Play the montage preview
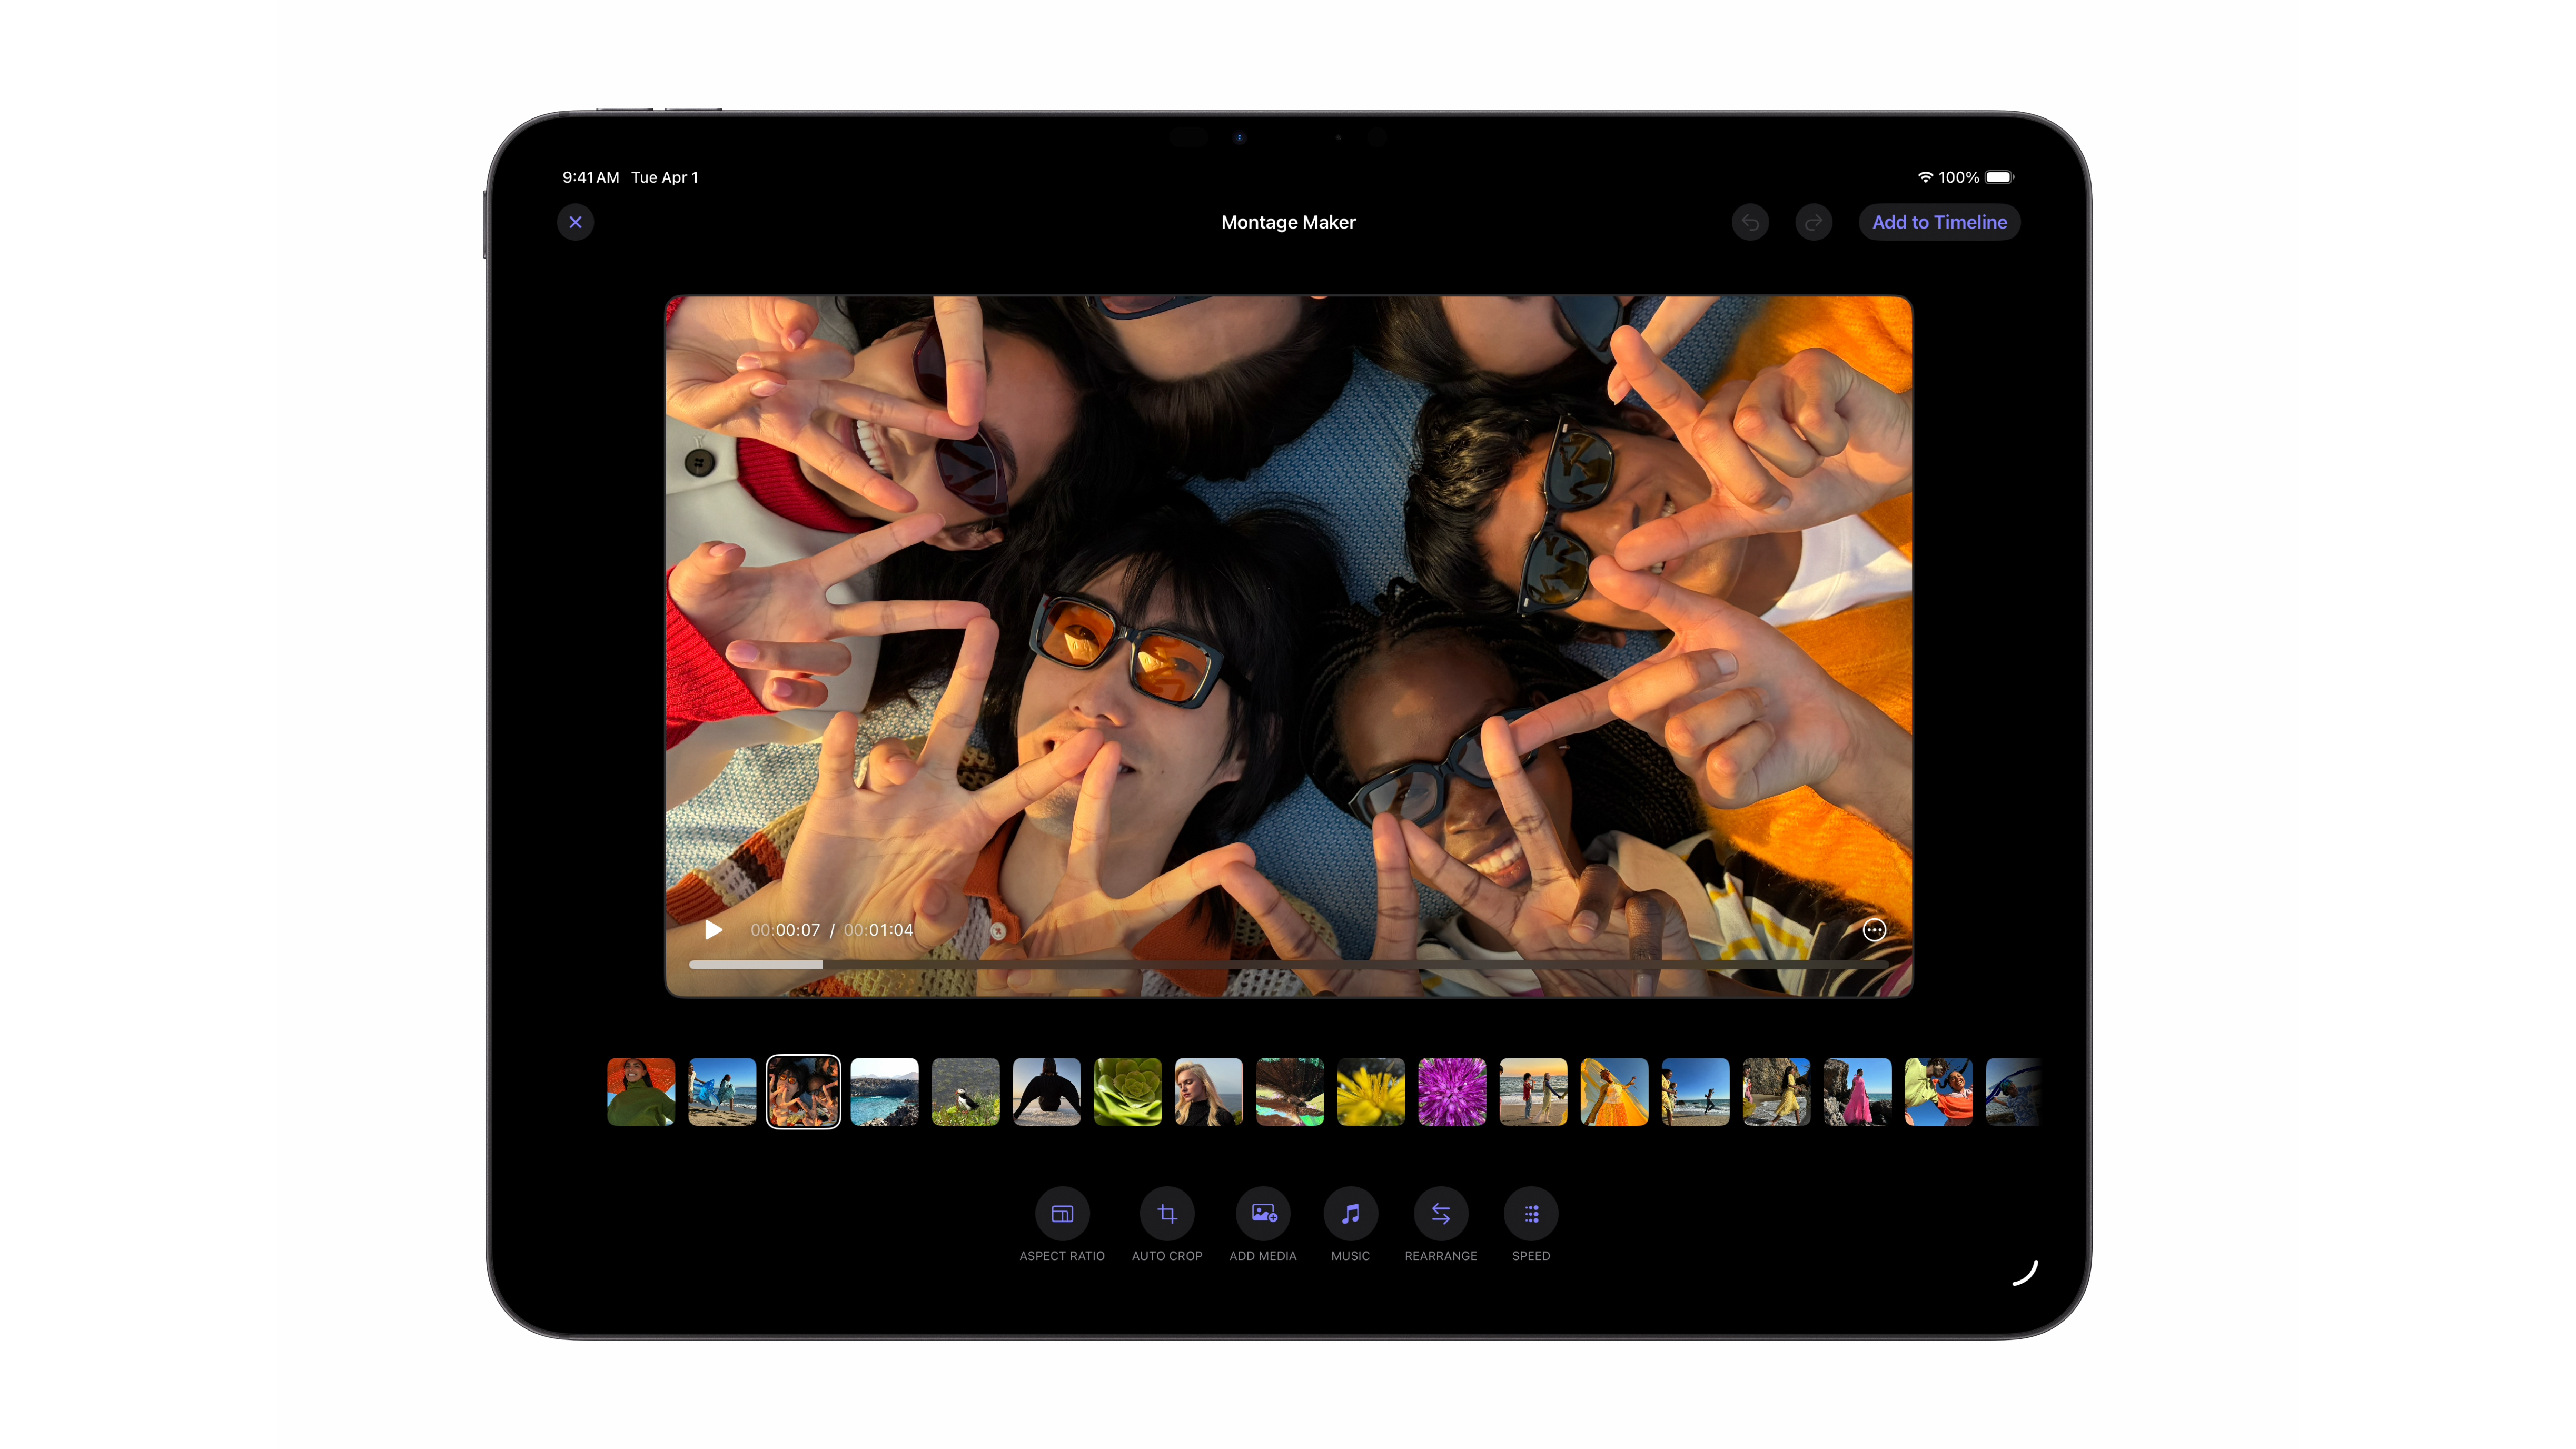Viewport: 2576px width, 1449px height. point(713,930)
